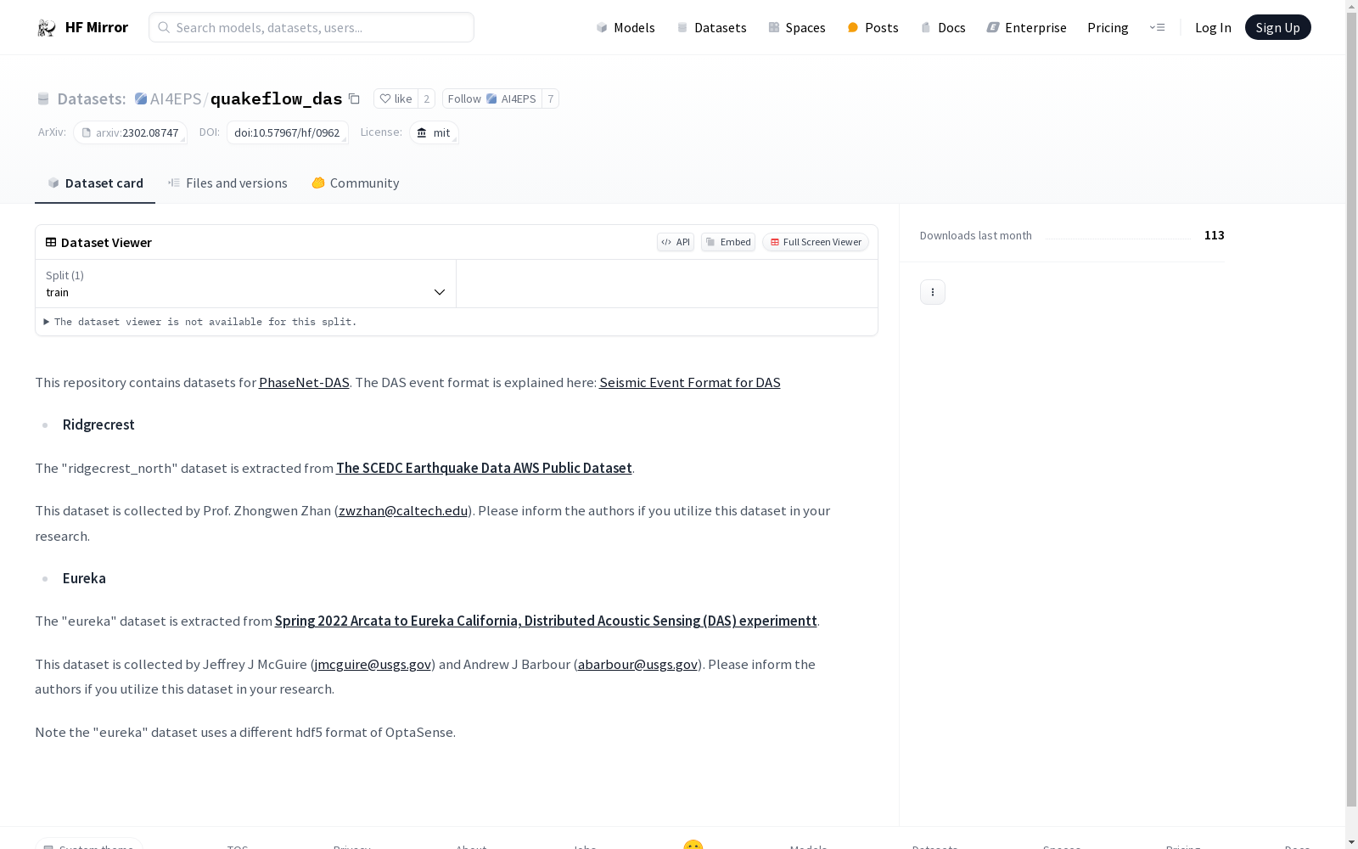Open the Community tab
The image size is (1358, 849).
click(x=355, y=183)
